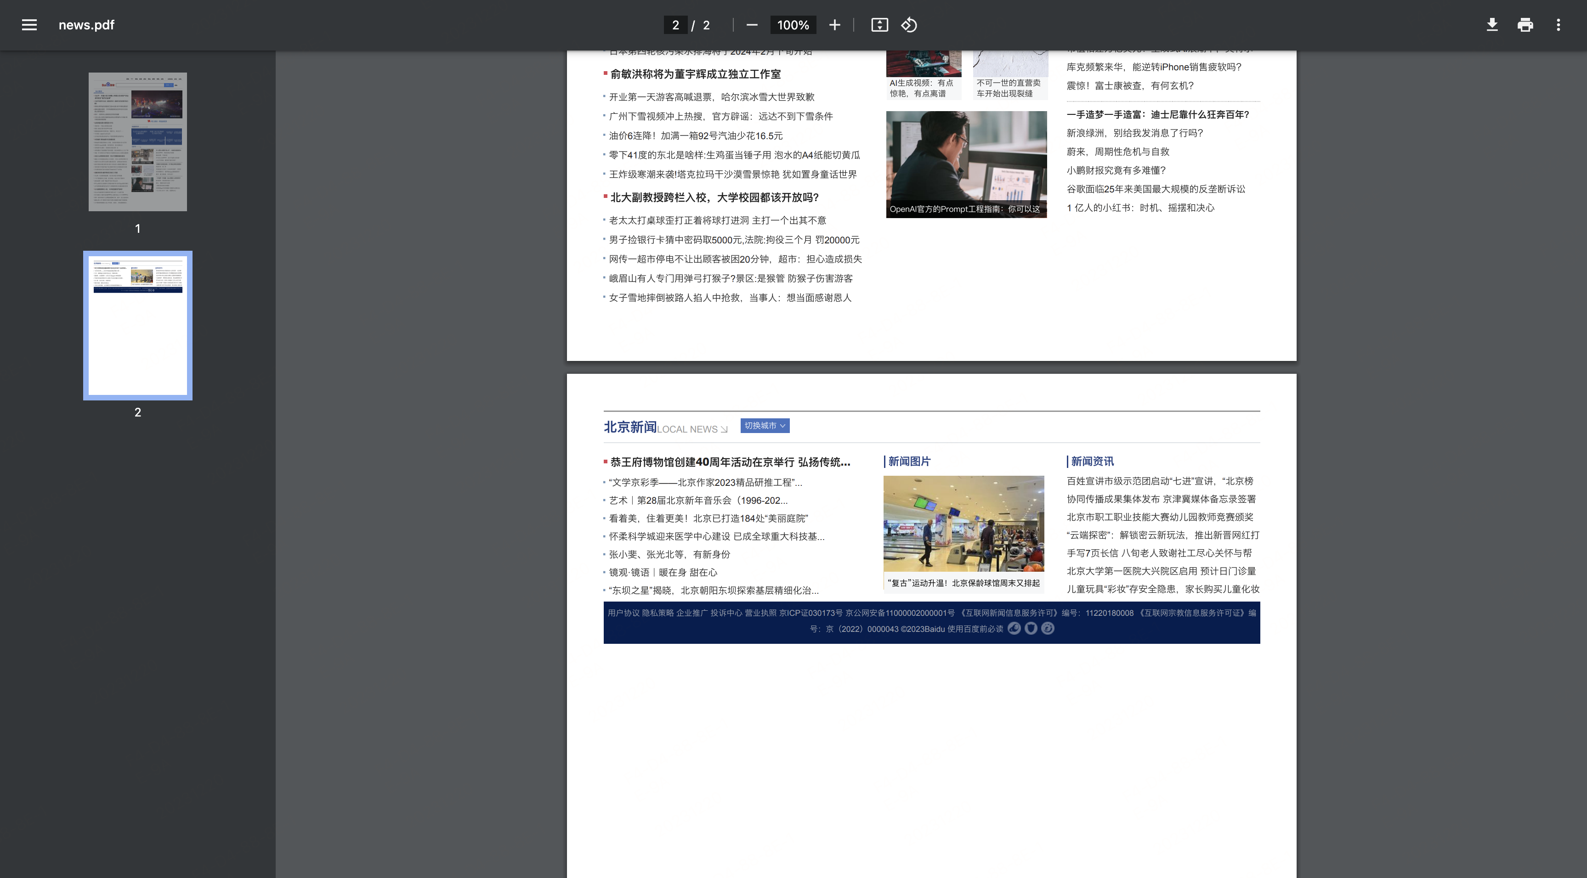This screenshot has height=878, width=1587.
Task: Open 儿童玩具彩妆 news item
Action: coord(1162,589)
